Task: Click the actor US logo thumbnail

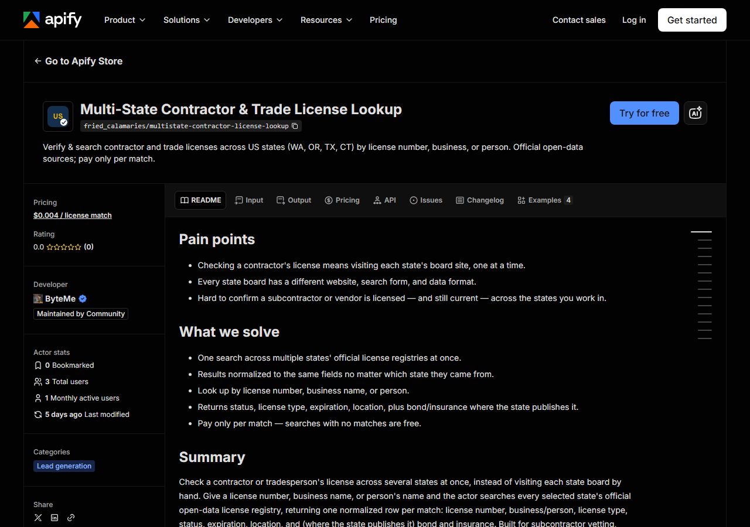Action: 58,117
